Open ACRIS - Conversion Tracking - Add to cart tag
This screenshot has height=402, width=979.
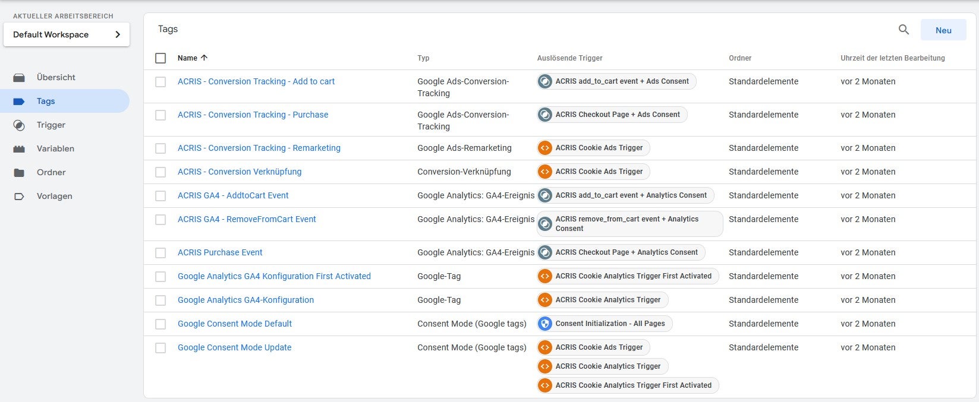pyautogui.click(x=256, y=81)
